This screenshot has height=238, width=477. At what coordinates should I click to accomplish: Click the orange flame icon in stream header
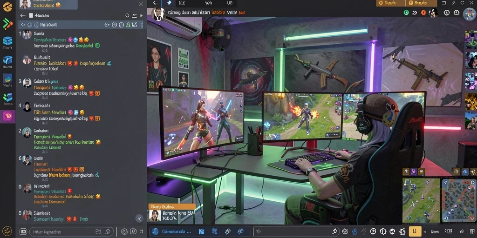(x=423, y=13)
